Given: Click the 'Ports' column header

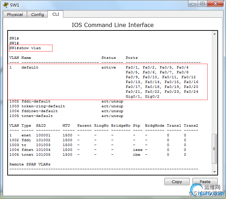Looking at the screenshot, I should 132,58.
